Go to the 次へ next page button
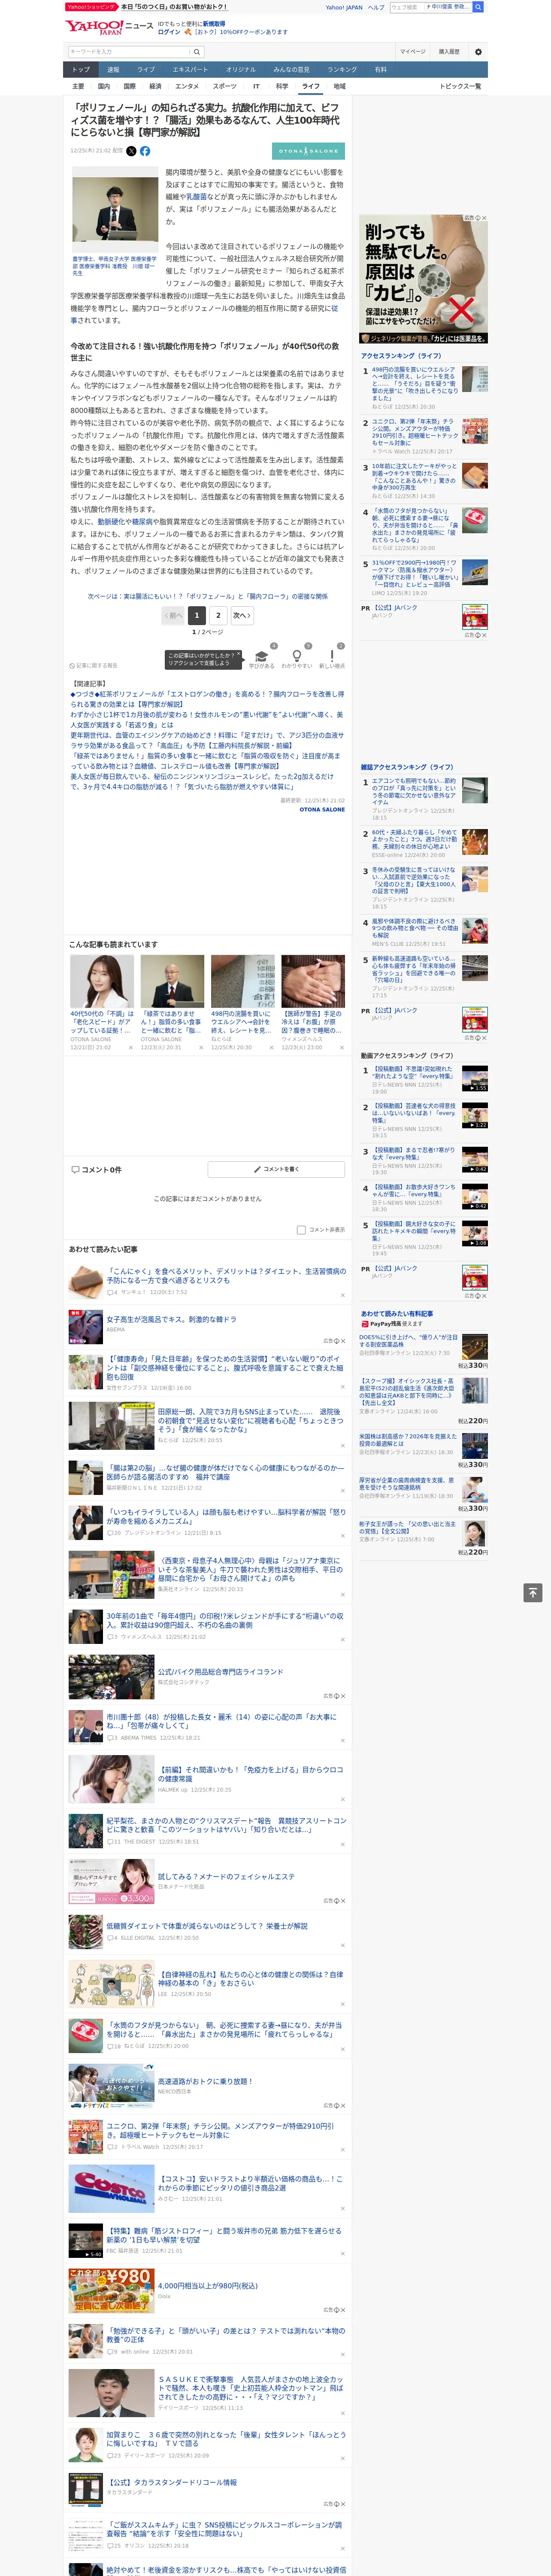The height and width of the screenshot is (2576, 551). click(242, 616)
